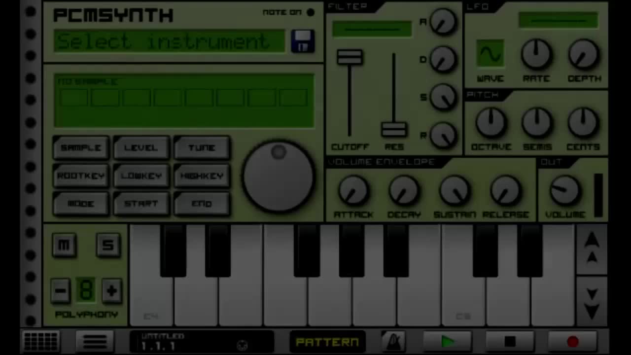Stop playback with the black square button
Viewport: 631px width, 355px height.
tap(510, 341)
